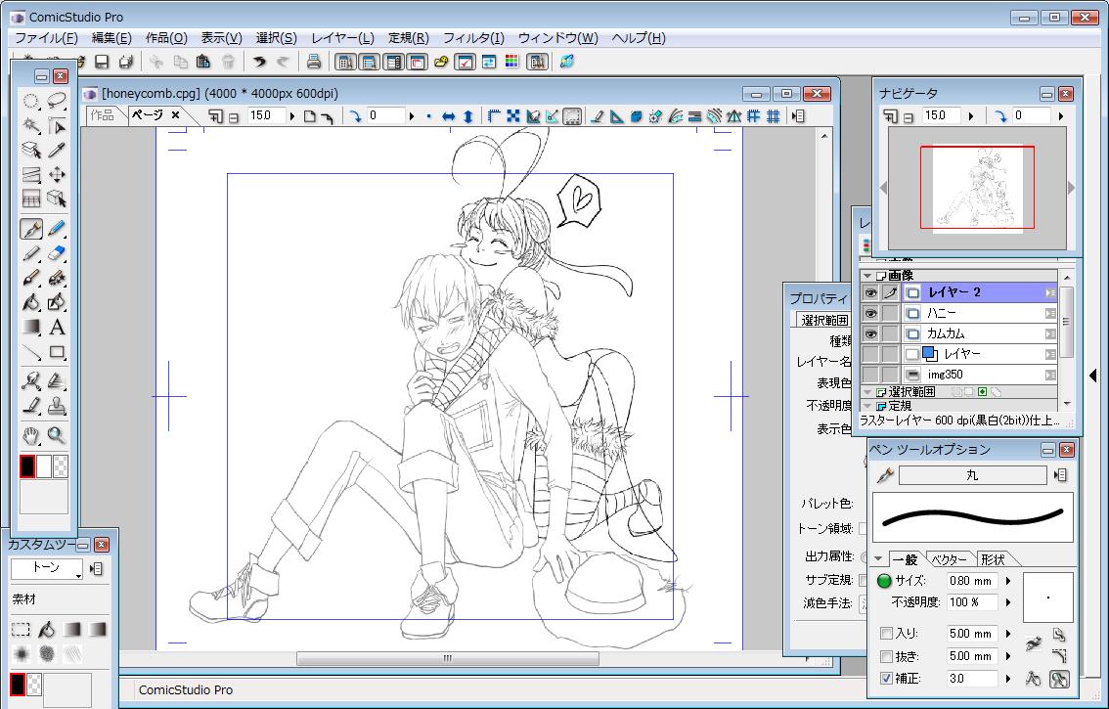Click the Print icon in the toolbar

pos(314,63)
